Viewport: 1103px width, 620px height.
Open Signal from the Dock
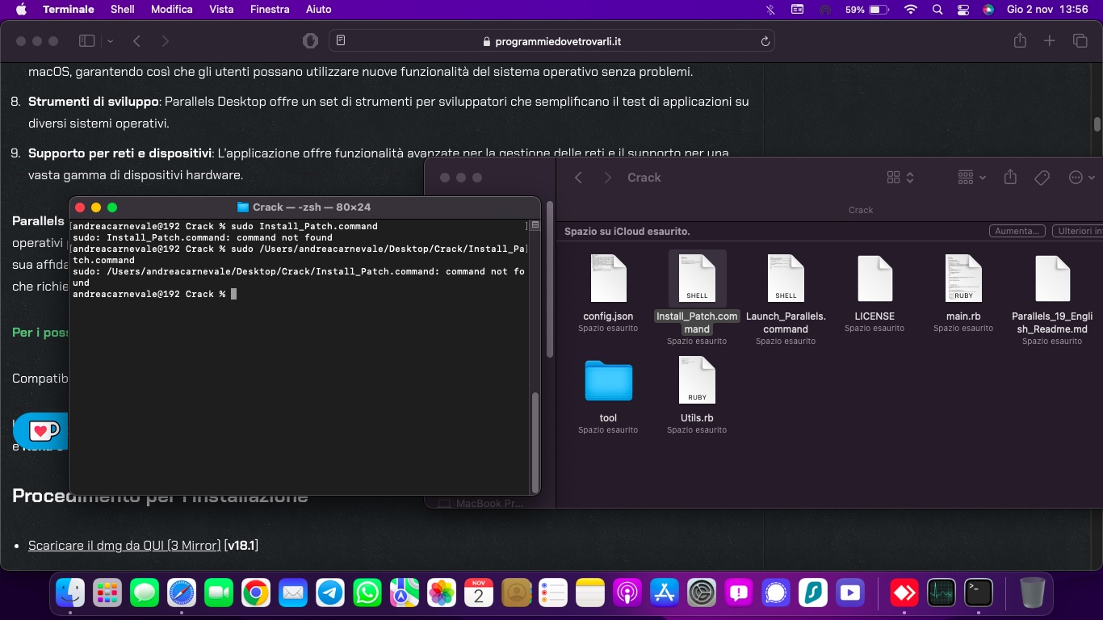775,593
